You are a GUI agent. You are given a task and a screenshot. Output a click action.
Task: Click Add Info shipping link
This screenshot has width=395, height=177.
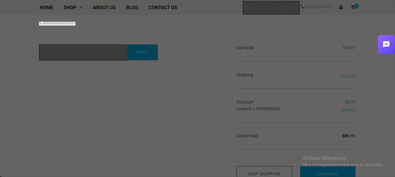(348, 76)
